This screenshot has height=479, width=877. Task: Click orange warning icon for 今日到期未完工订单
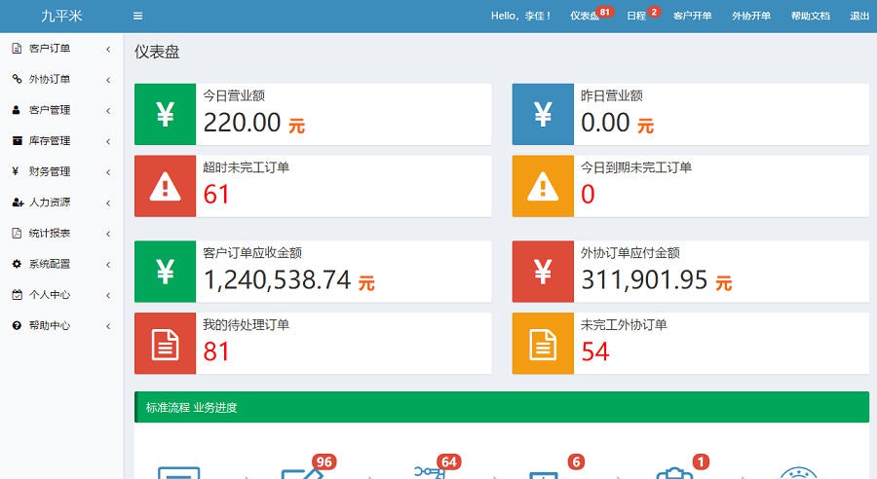(543, 186)
